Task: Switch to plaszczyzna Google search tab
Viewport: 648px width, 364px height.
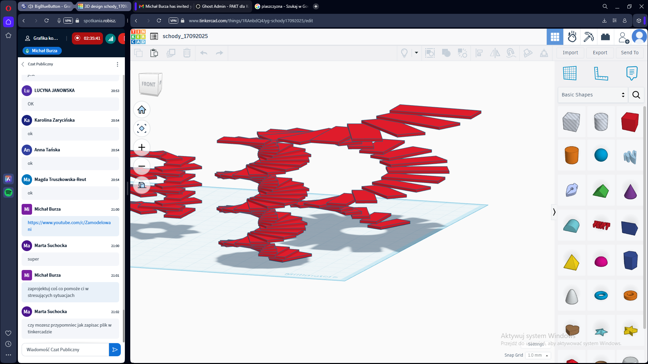Action: point(281,6)
